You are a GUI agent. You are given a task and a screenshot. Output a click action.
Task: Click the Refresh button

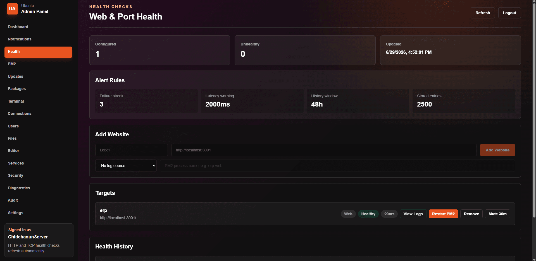tap(483, 13)
